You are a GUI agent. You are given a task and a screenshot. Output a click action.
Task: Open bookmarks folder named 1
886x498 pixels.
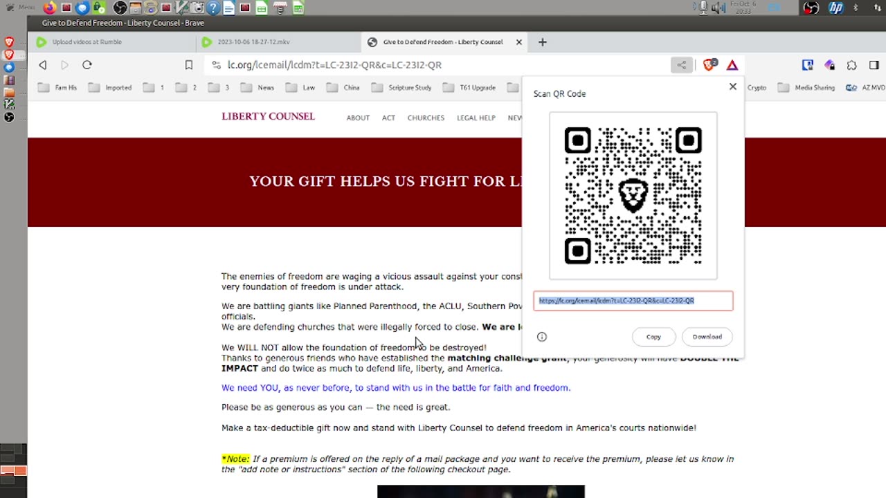(154, 88)
